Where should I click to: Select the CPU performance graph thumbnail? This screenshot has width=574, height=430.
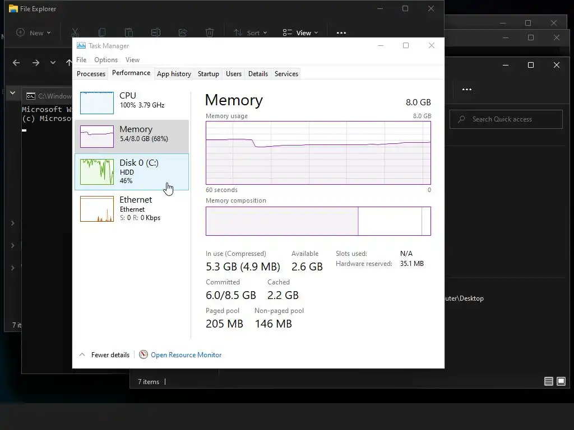(96, 103)
